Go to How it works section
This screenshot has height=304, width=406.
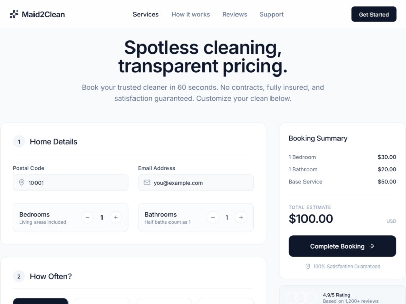coord(190,14)
